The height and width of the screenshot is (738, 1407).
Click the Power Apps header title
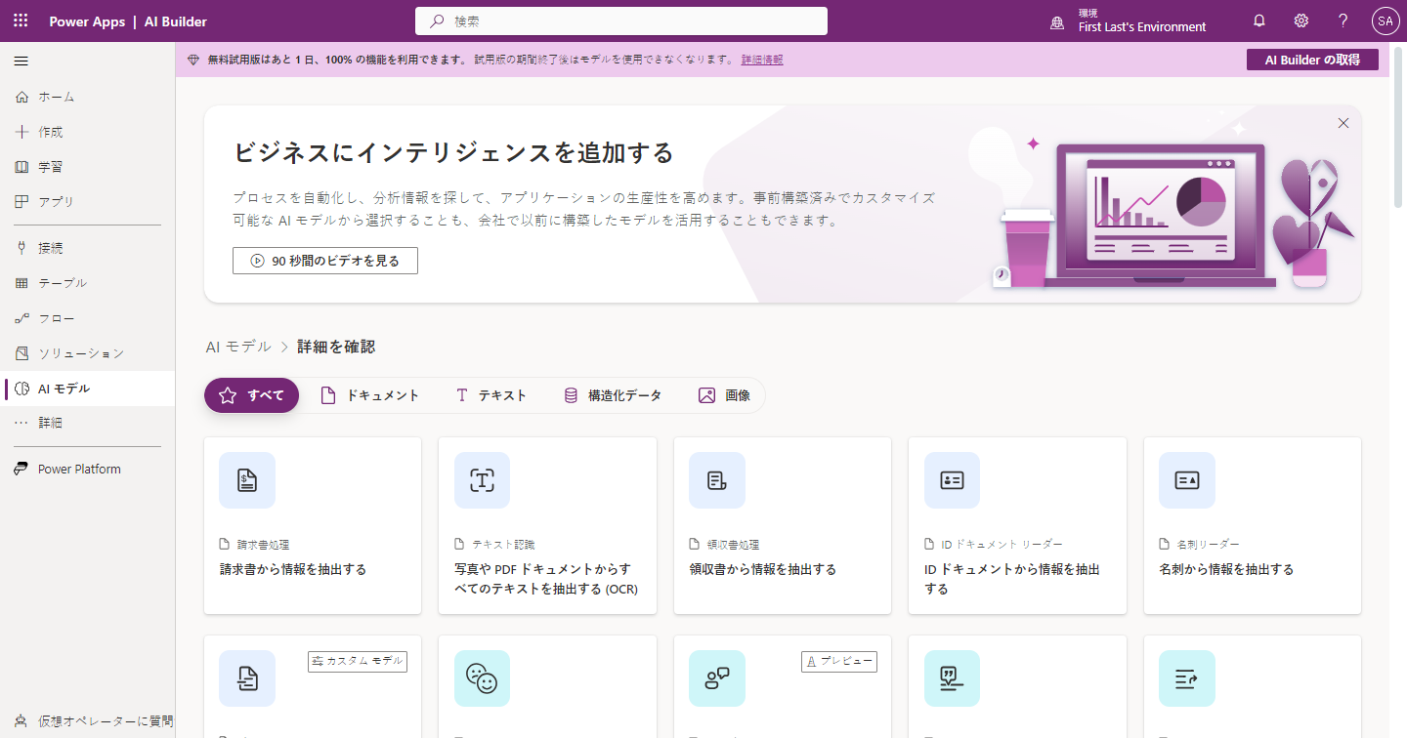87,21
